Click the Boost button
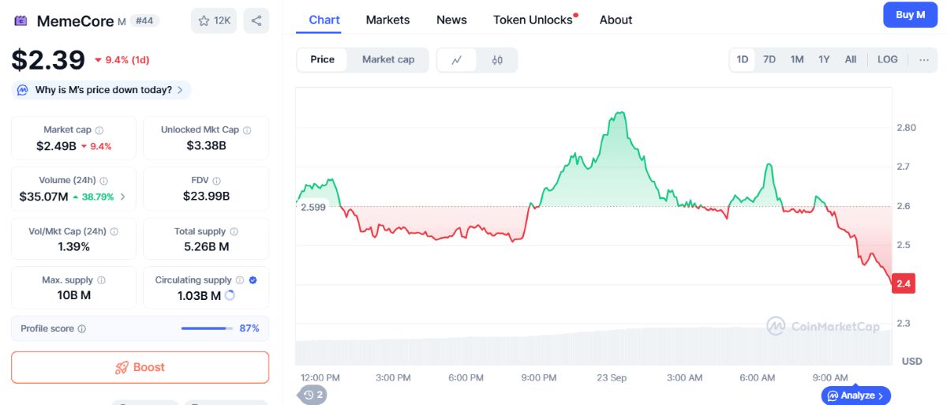The height and width of the screenshot is (405, 947). coord(140,367)
